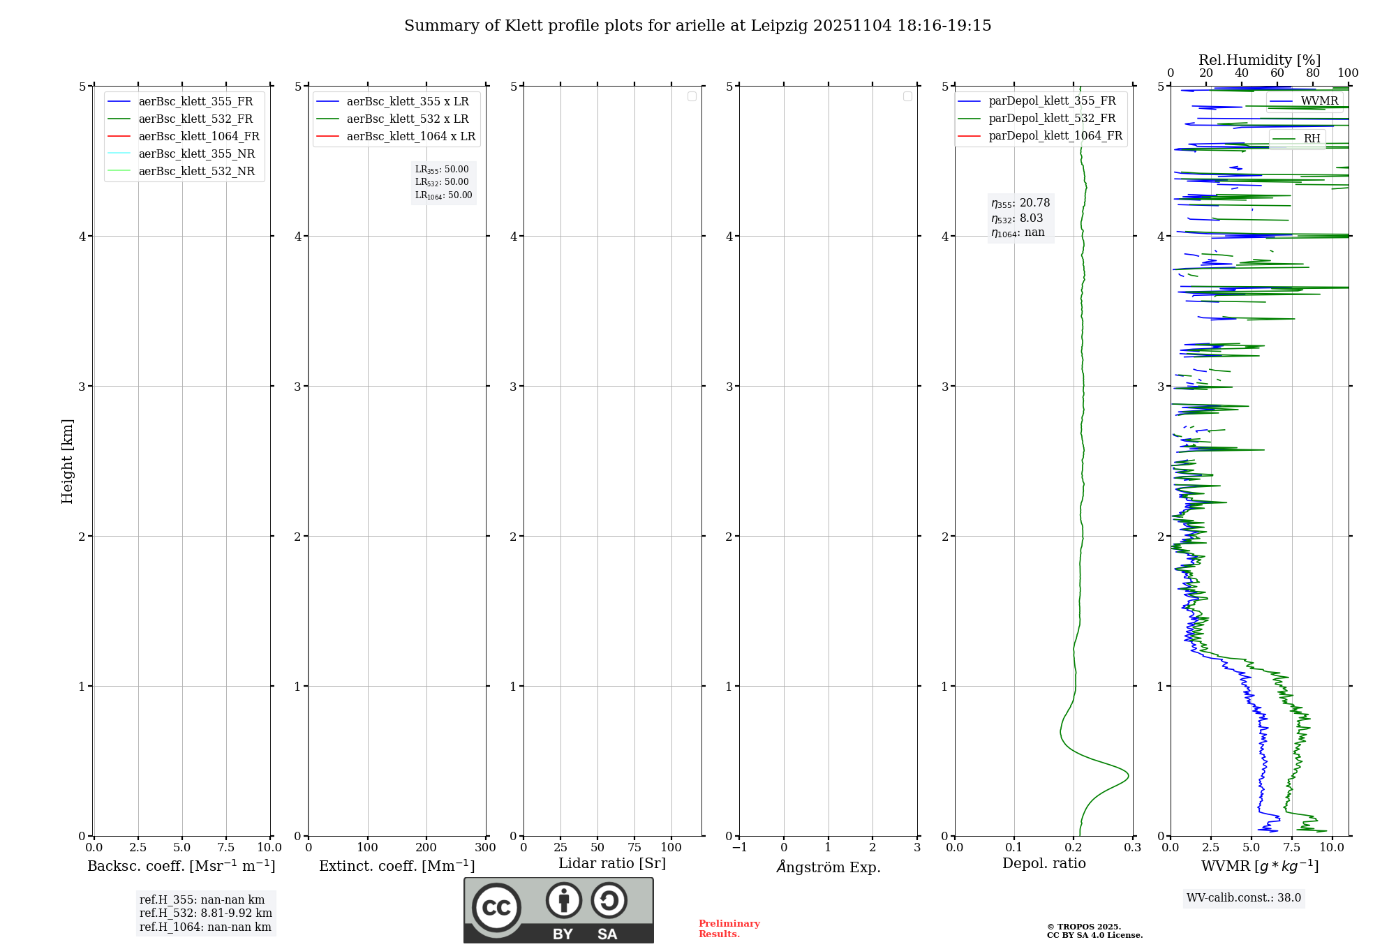Click the BY attribution person icon
1396x949 pixels.
(x=563, y=900)
